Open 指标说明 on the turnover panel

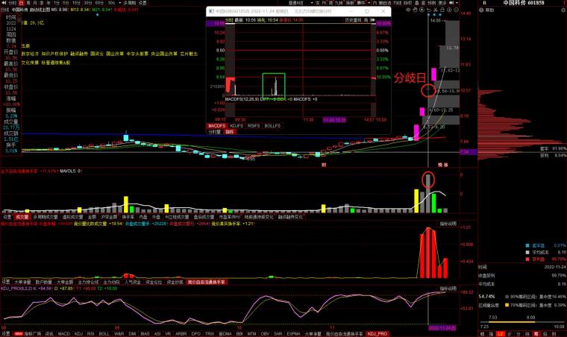coord(448,224)
